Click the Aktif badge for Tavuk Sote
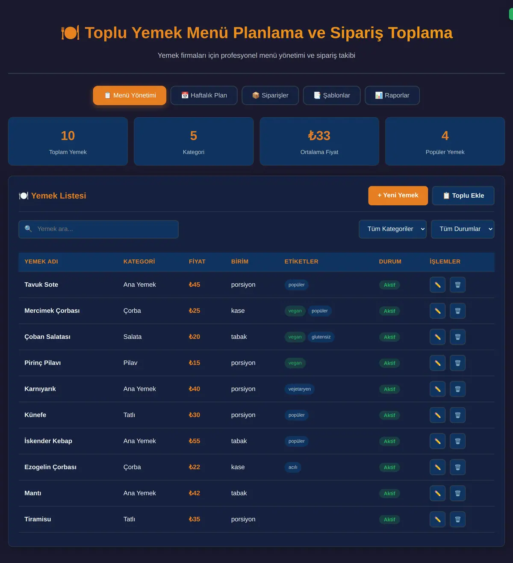This screenshot has height=563, width=513. click(x=389, y=285)
